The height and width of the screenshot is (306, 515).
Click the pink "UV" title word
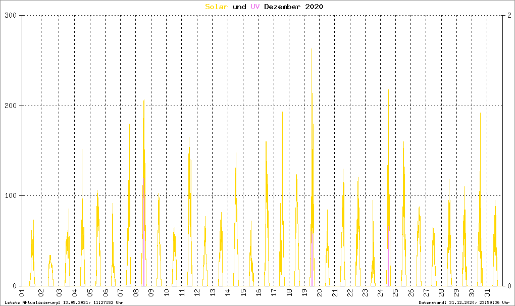click(254, 7)
